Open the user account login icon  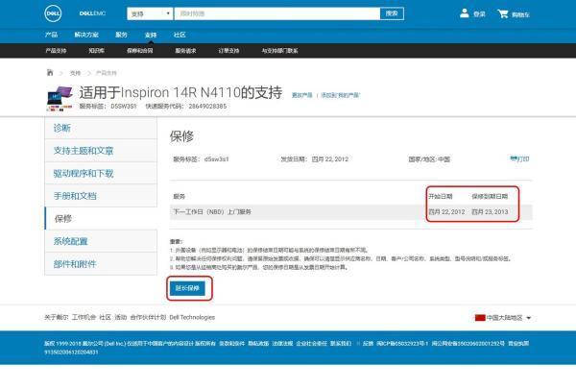click(x=465, y=13)
